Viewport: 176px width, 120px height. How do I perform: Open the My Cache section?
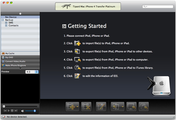20,53
